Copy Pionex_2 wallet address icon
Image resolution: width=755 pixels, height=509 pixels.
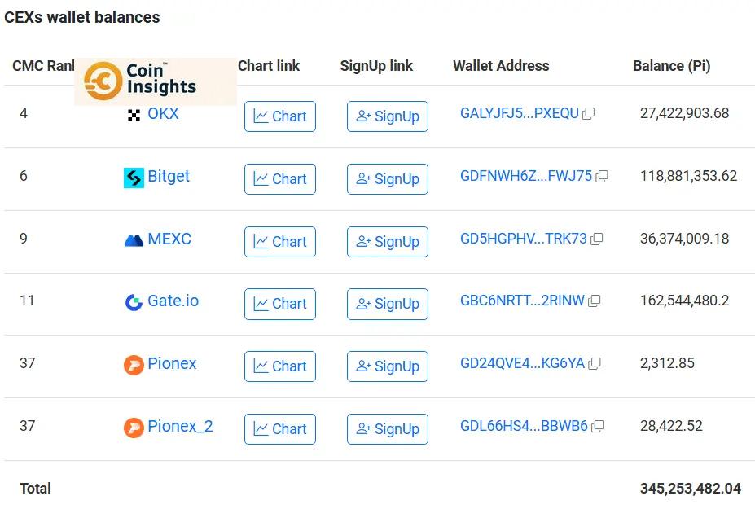tap(597, 426)
